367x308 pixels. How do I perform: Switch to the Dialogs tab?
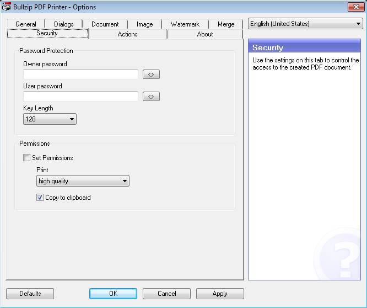tap(64, 24)
